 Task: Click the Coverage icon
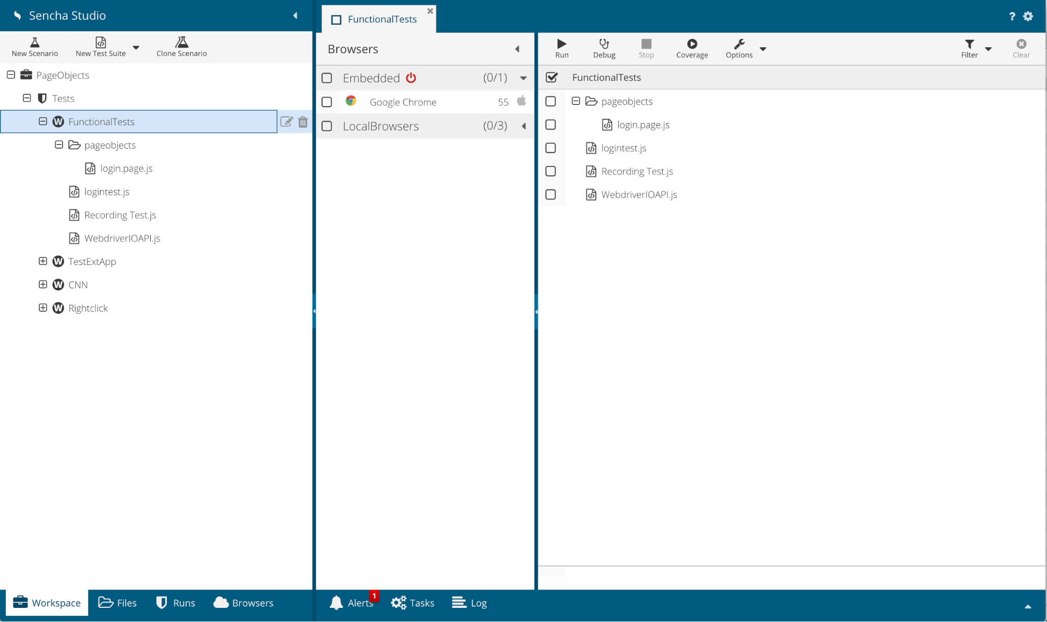click(692, 43)
